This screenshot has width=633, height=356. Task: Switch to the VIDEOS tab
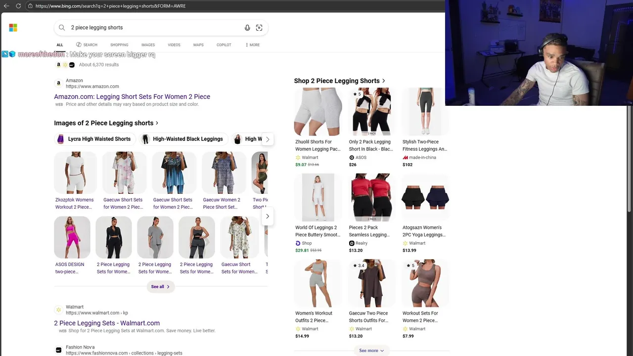point(174,45)
